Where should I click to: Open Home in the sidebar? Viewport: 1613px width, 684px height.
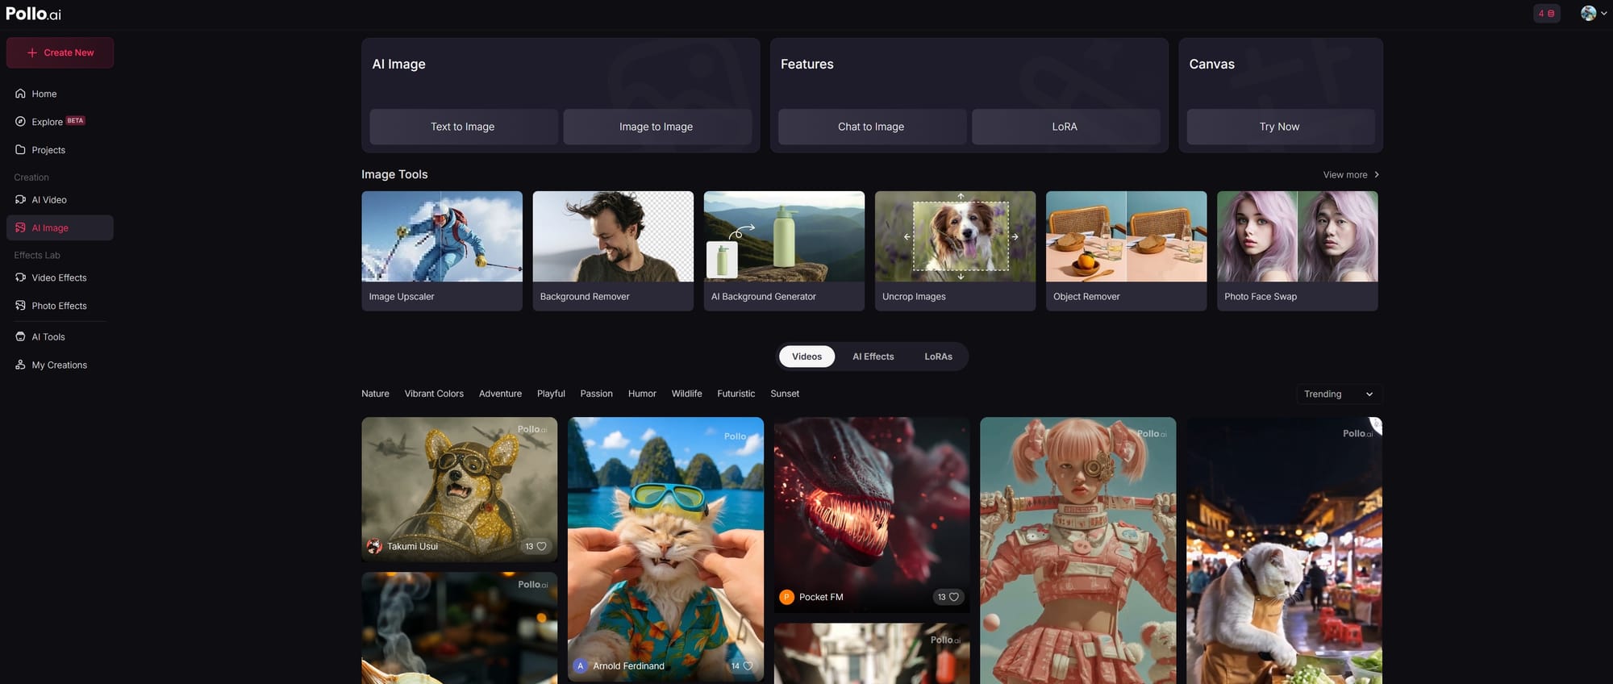(60, 94)
